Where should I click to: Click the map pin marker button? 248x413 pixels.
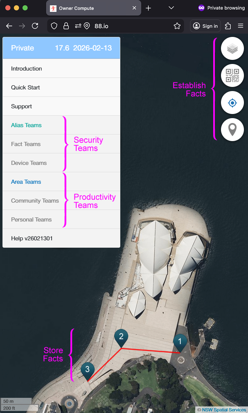(x=232, y=130)
